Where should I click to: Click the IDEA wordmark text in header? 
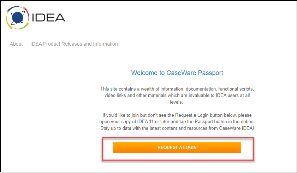[x=48, y=18]
